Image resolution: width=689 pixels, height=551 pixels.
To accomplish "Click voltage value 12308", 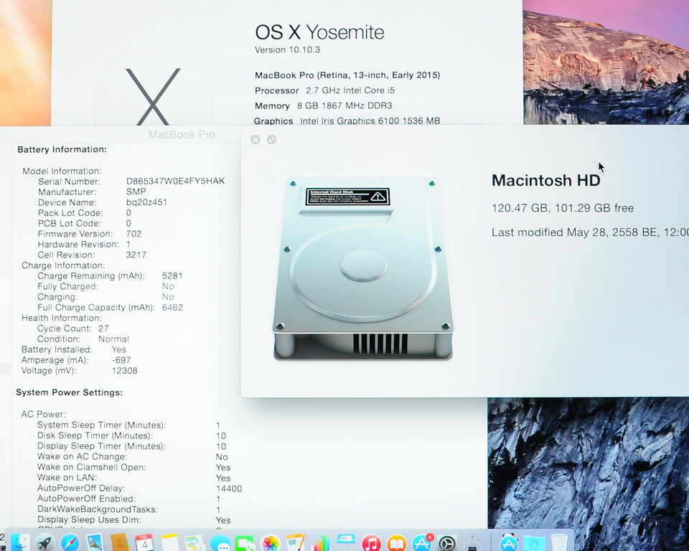I will click(124, 371).
